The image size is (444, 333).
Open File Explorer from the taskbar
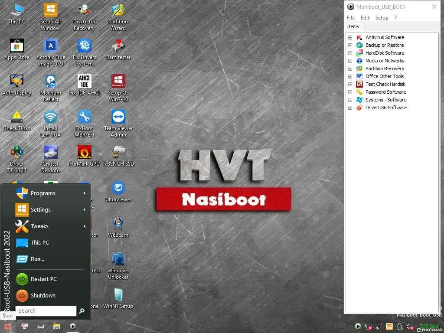pos(57,326)
